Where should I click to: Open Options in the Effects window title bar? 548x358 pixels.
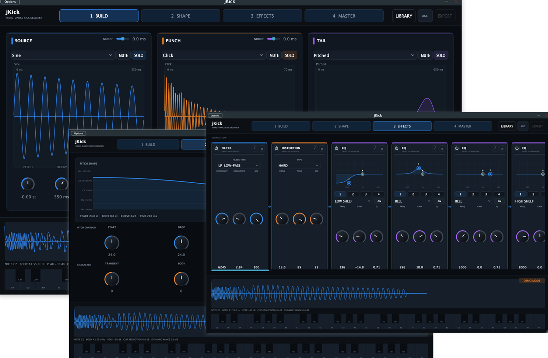click(215, 115)
